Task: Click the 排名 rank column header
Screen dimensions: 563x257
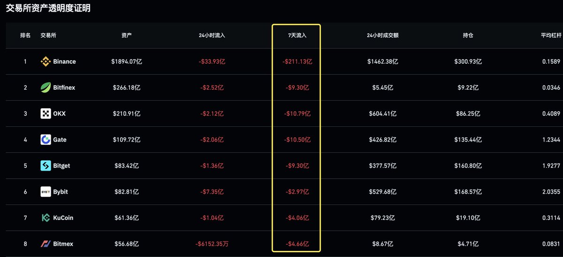Action: pyautogui.click(x=25, y=36)
